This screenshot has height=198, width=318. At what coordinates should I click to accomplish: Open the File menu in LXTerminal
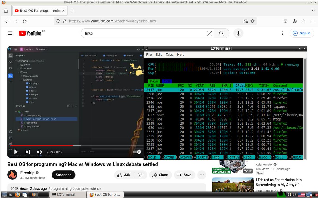[149, 54]
